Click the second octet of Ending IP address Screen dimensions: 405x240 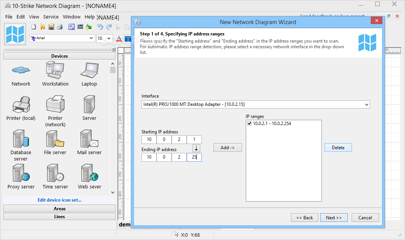[164, 157]
